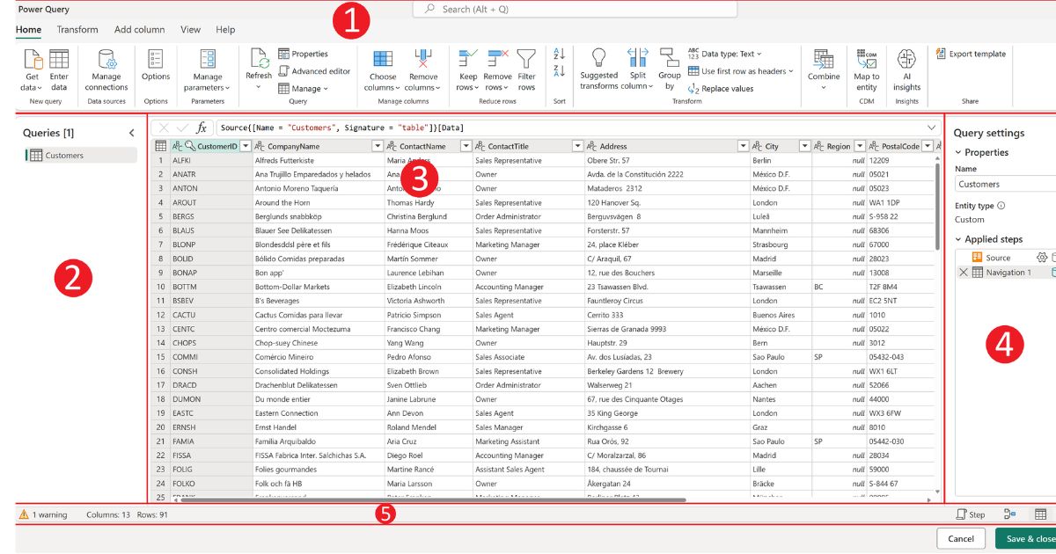Open the CompanyName column filter dropdown
Viewport: 1056px width, 554px height.
point(378,146)
